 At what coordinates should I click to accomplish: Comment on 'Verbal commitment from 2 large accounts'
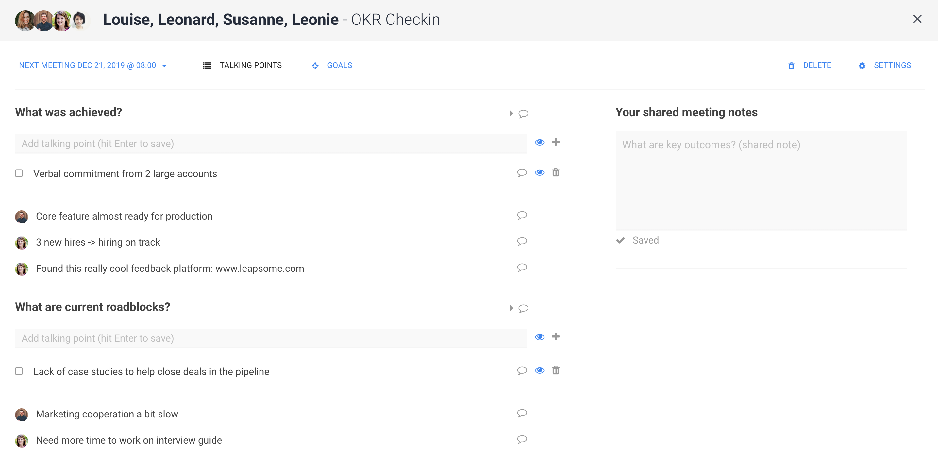pos(522,172)
